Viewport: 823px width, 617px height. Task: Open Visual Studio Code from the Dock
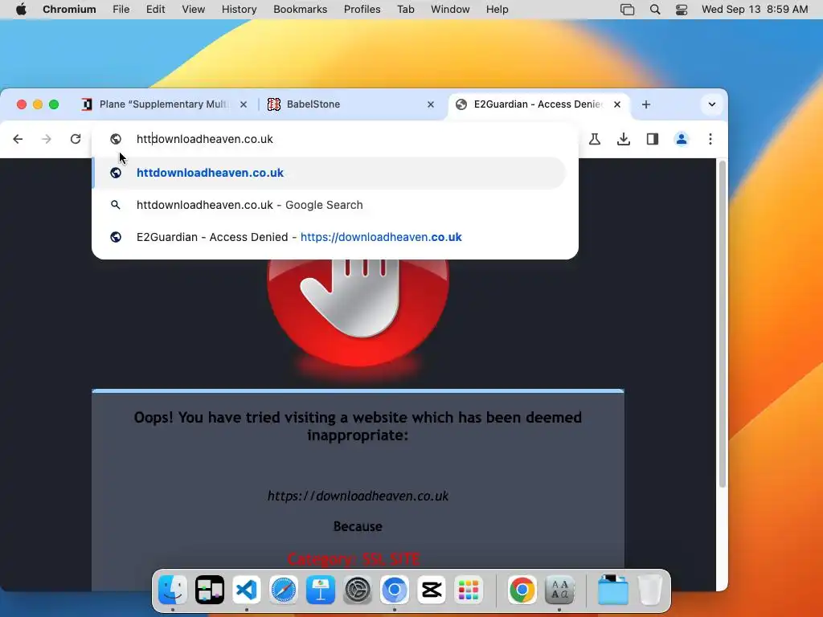pyautogui.click(x=247, y=590)
